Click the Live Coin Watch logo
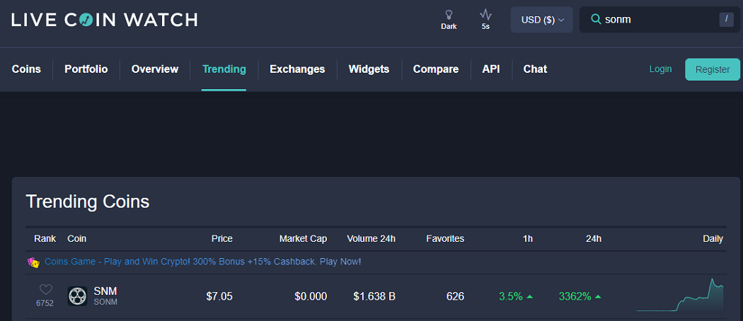 click(104, 20)
